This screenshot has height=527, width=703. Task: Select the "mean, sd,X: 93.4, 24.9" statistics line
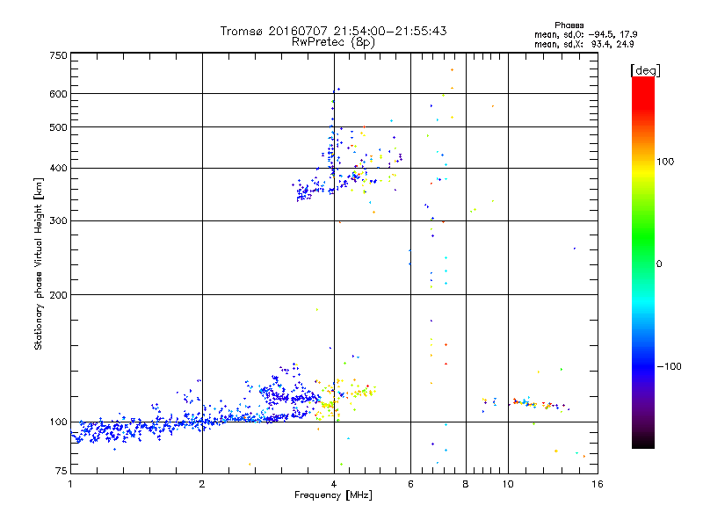coord(583,44)
